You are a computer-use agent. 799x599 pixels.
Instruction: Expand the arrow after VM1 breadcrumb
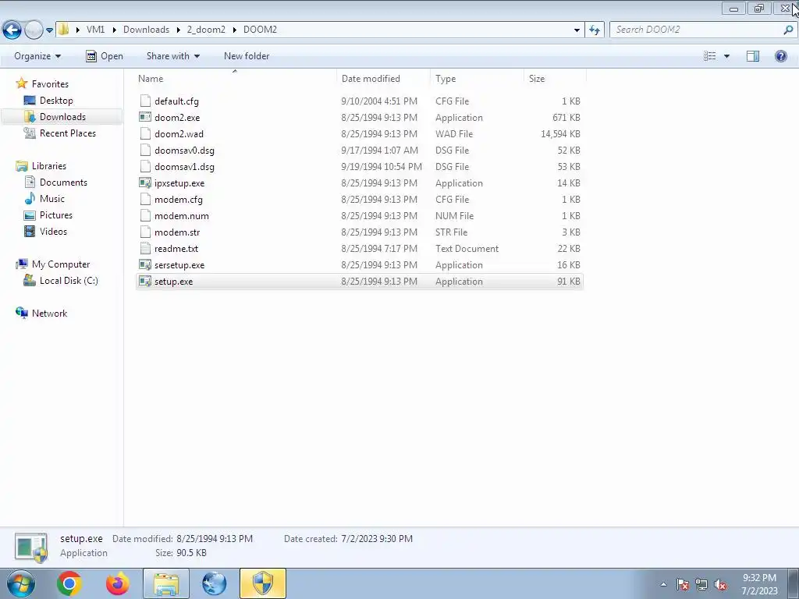[114, 30]
